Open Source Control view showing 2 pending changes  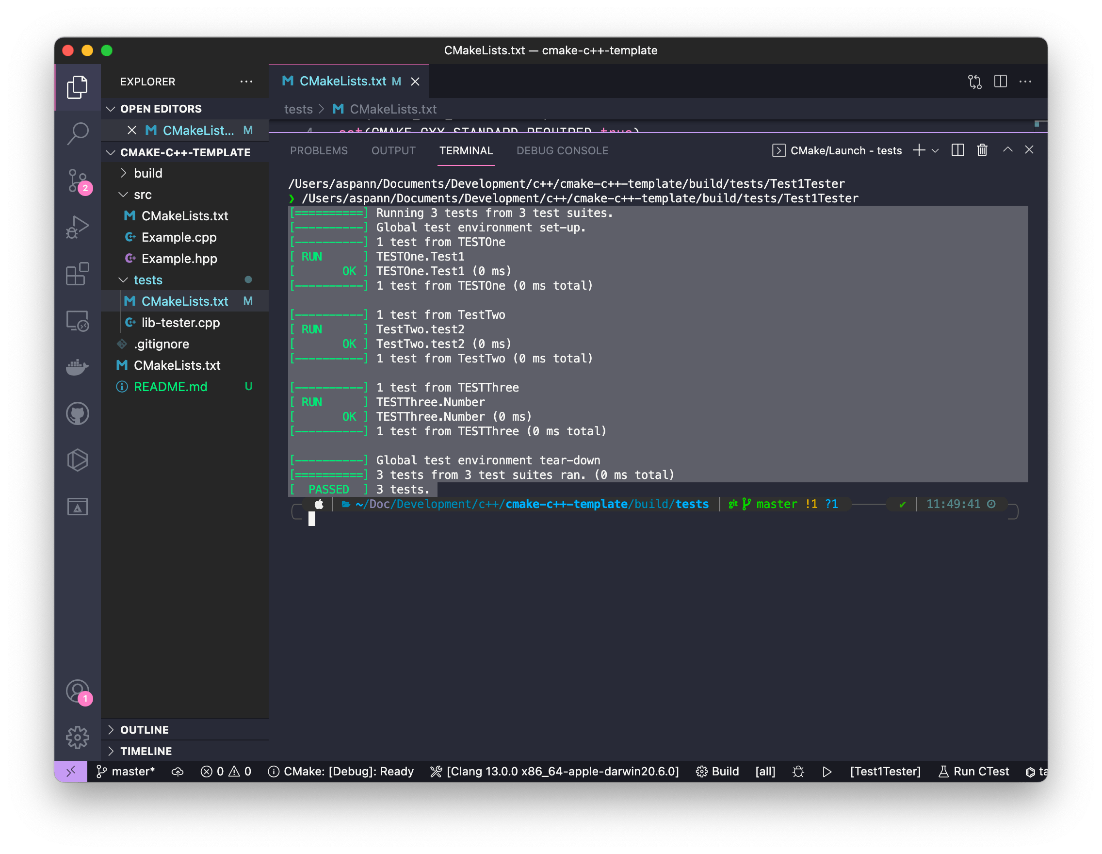click(78, 180)
